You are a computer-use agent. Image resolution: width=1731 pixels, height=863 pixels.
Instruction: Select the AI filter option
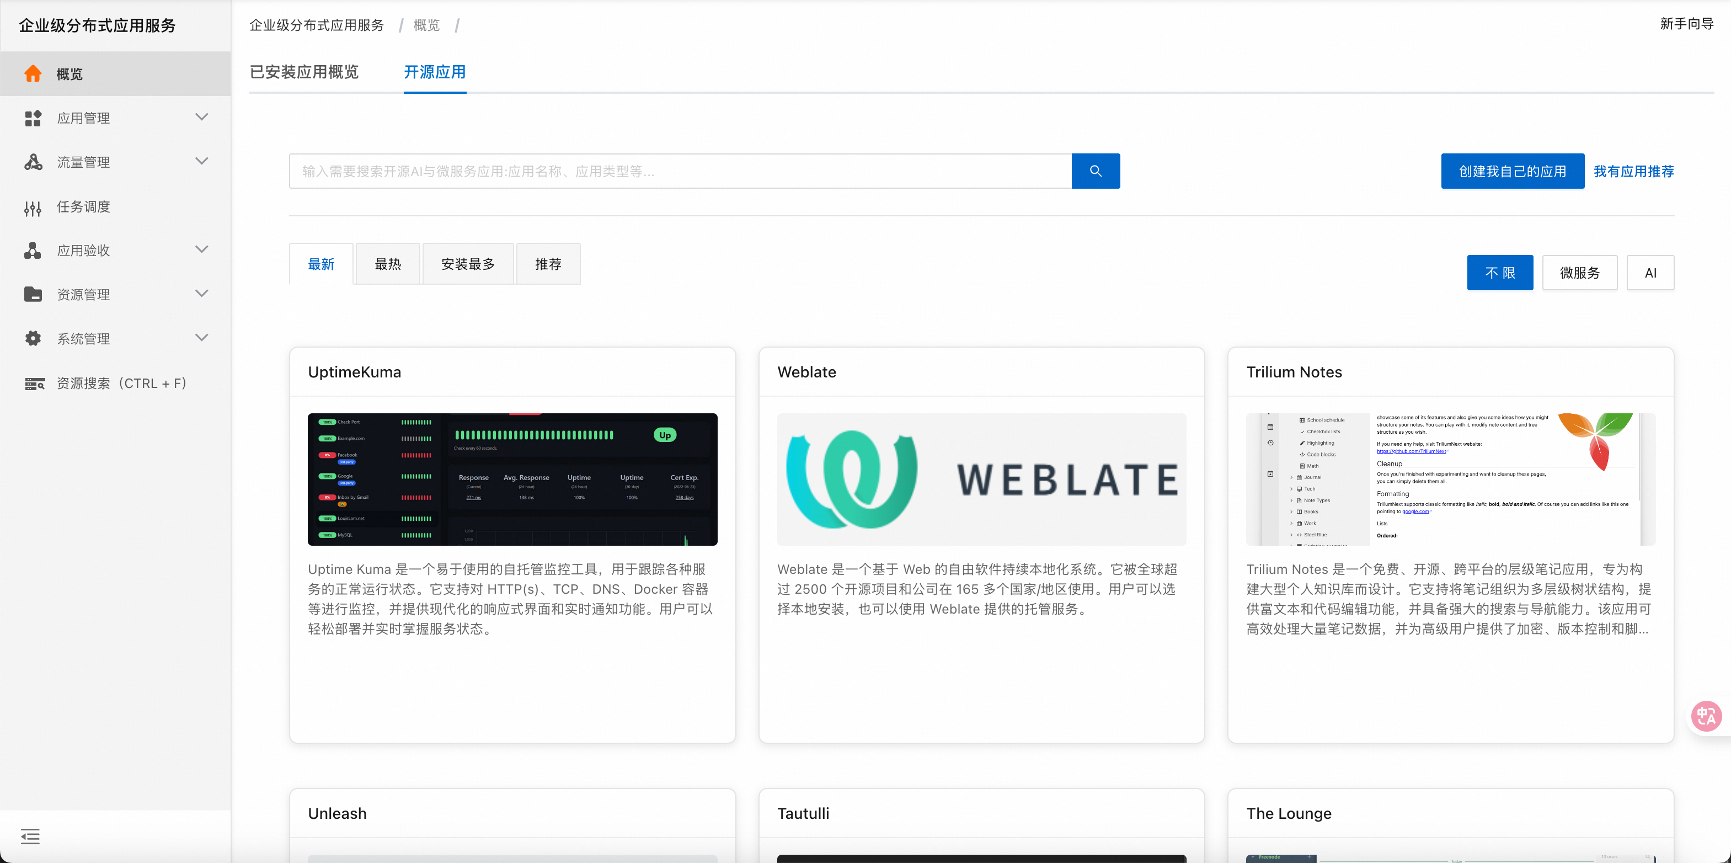pyautogui.click(x=1650, y=273)
